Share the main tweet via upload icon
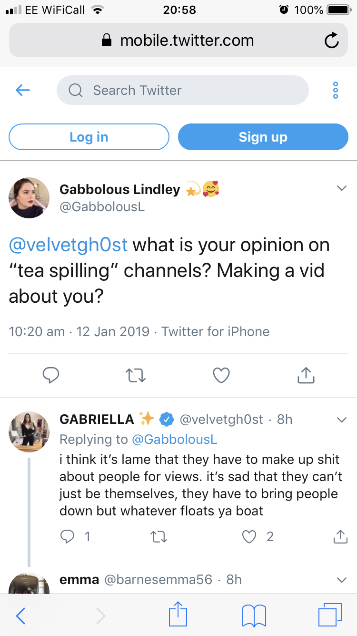357x636 pixels. point(306,375)
